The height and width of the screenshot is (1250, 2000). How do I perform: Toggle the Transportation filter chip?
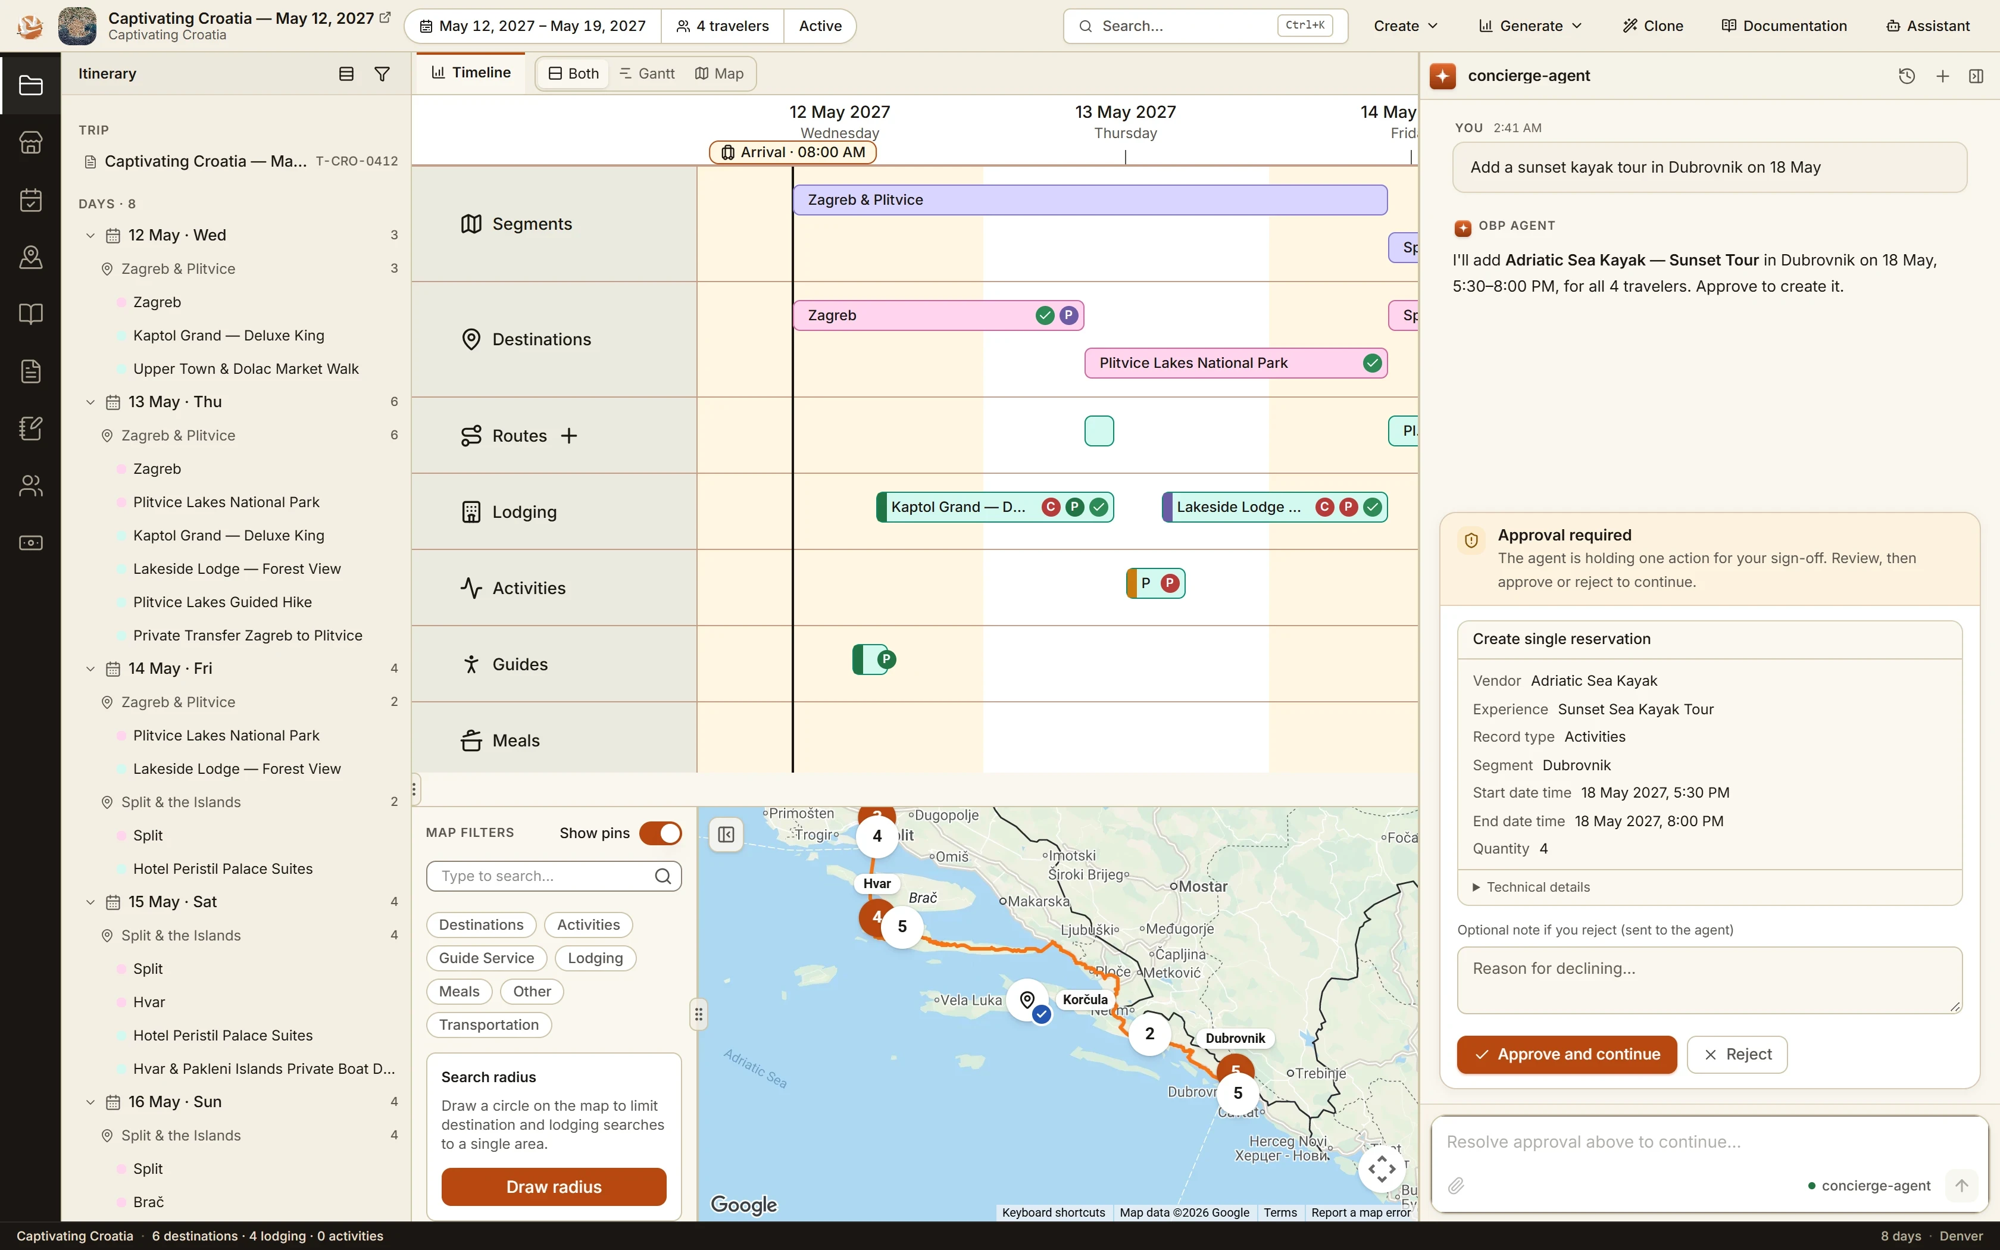[489, 1025]
